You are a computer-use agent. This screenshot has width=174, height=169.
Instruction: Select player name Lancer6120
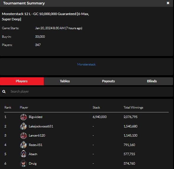pos(37,135)
